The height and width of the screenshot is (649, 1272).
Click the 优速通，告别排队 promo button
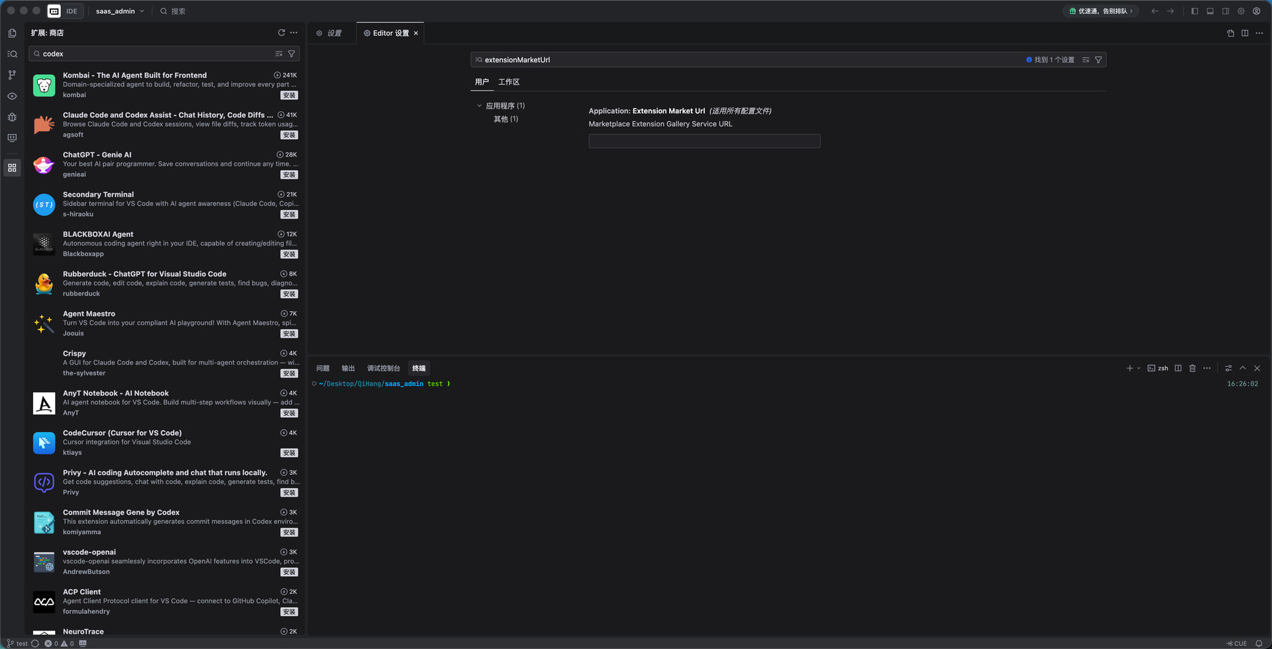[x=1101, y=11]
